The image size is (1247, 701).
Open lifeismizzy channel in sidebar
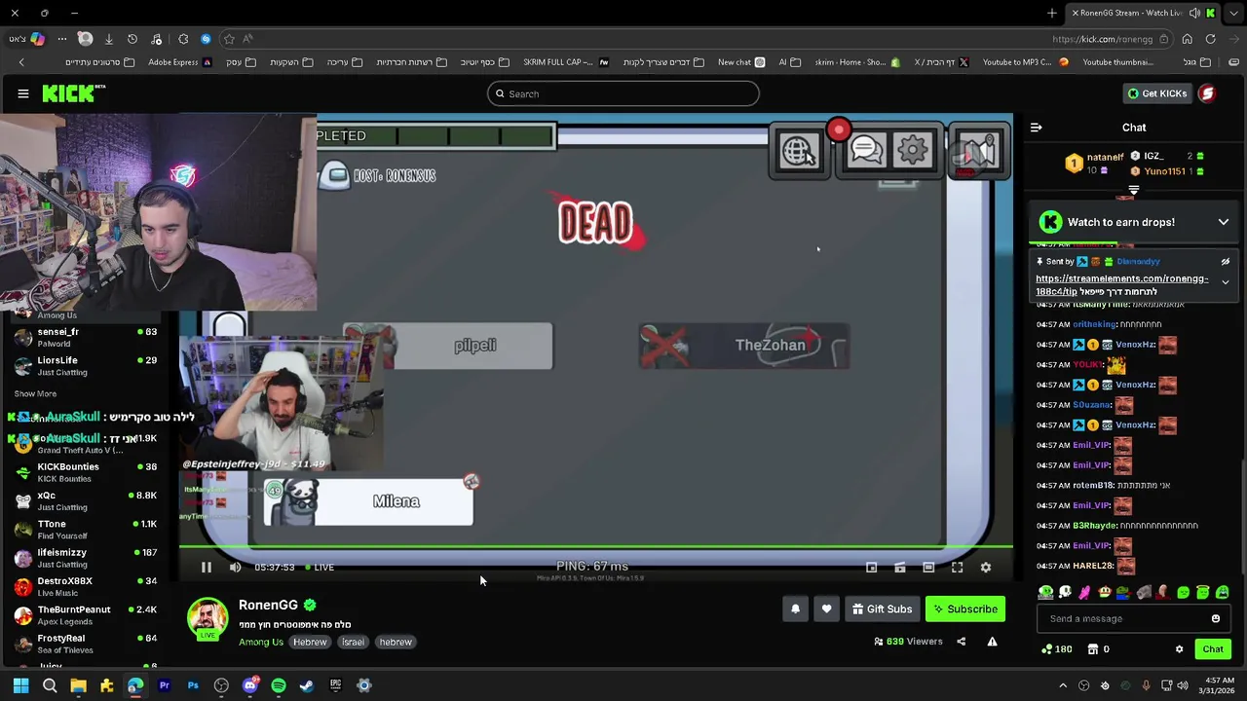(86, 558)
